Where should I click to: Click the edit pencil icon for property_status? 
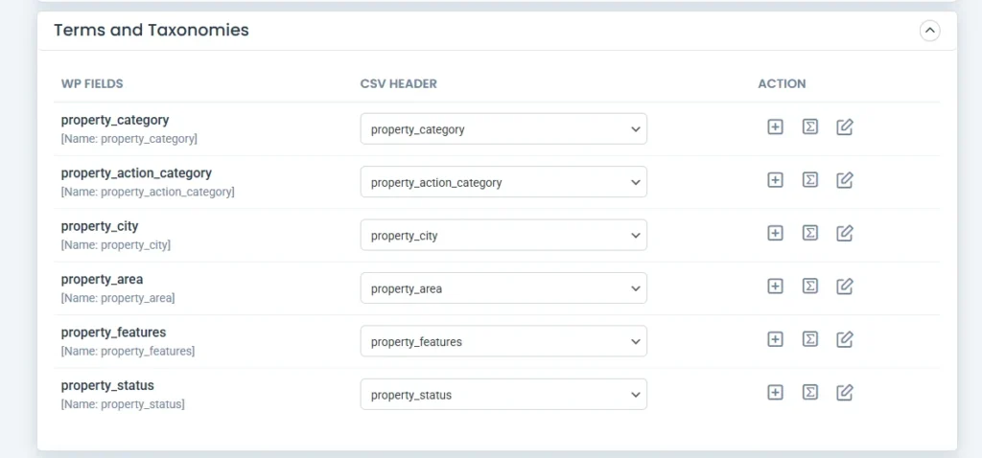pos(845,392)
